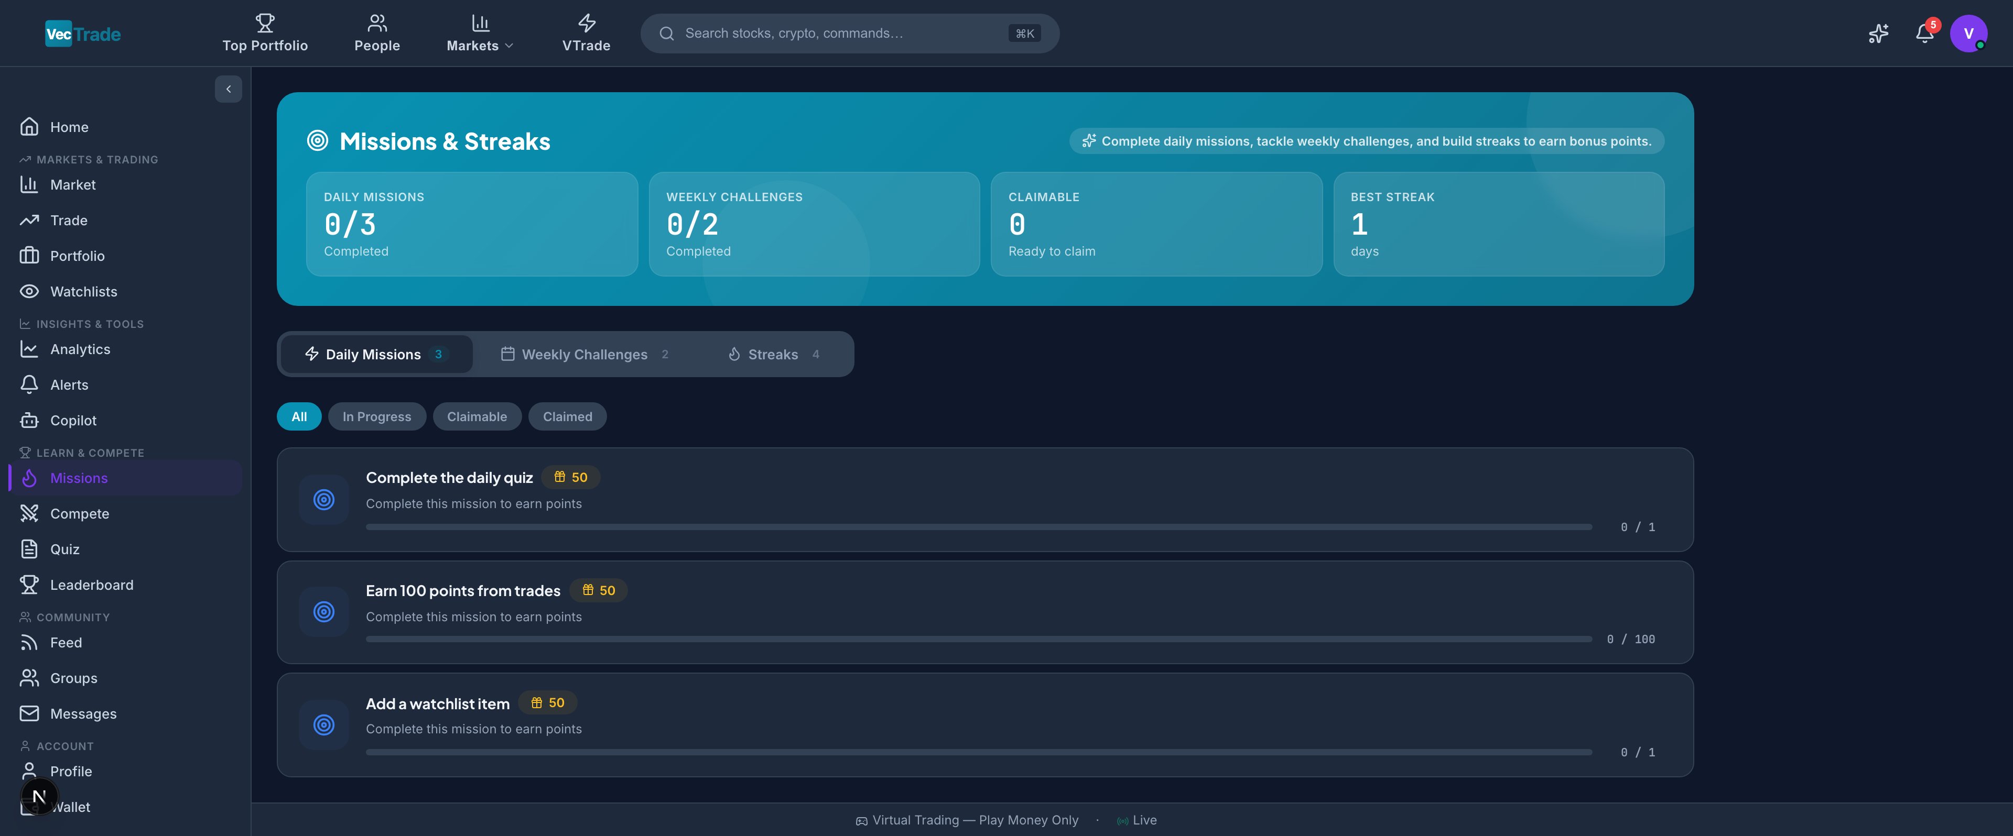Image resolution: width=2013 pixels, height=836 pixels.
Task: Open Trade in sidebar
Action: (x=125, y=221)
